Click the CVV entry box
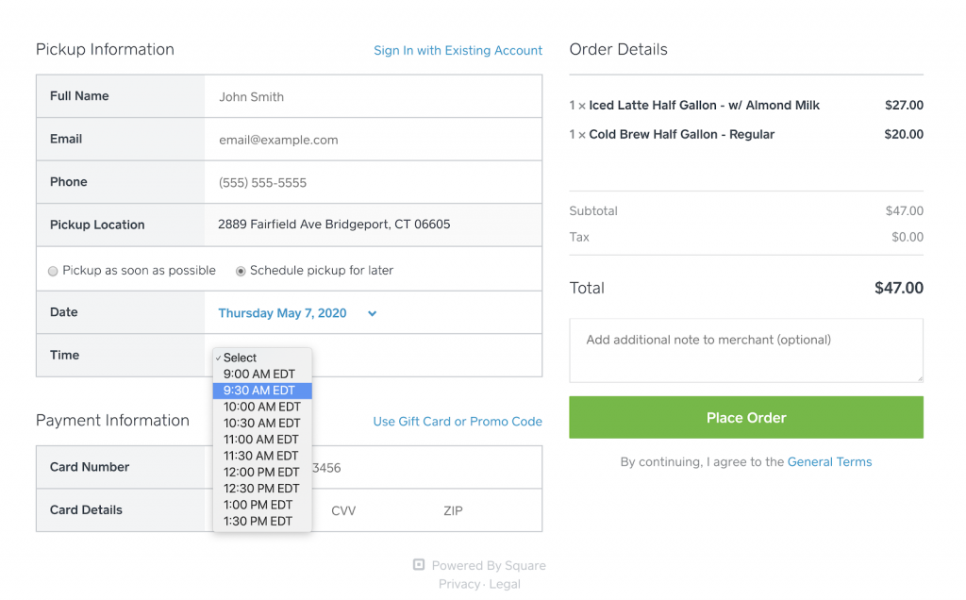 [x=343, y=510]
